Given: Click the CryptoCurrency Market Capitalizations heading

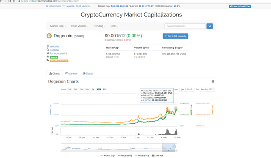Looking at the screenshot, I should point(131,15).
